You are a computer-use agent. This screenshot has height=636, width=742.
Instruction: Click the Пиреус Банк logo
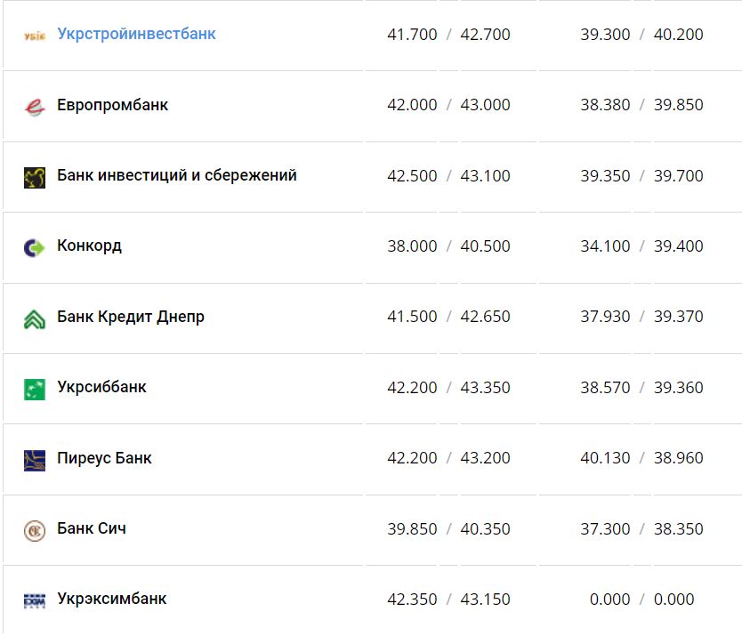pos(33,457)
